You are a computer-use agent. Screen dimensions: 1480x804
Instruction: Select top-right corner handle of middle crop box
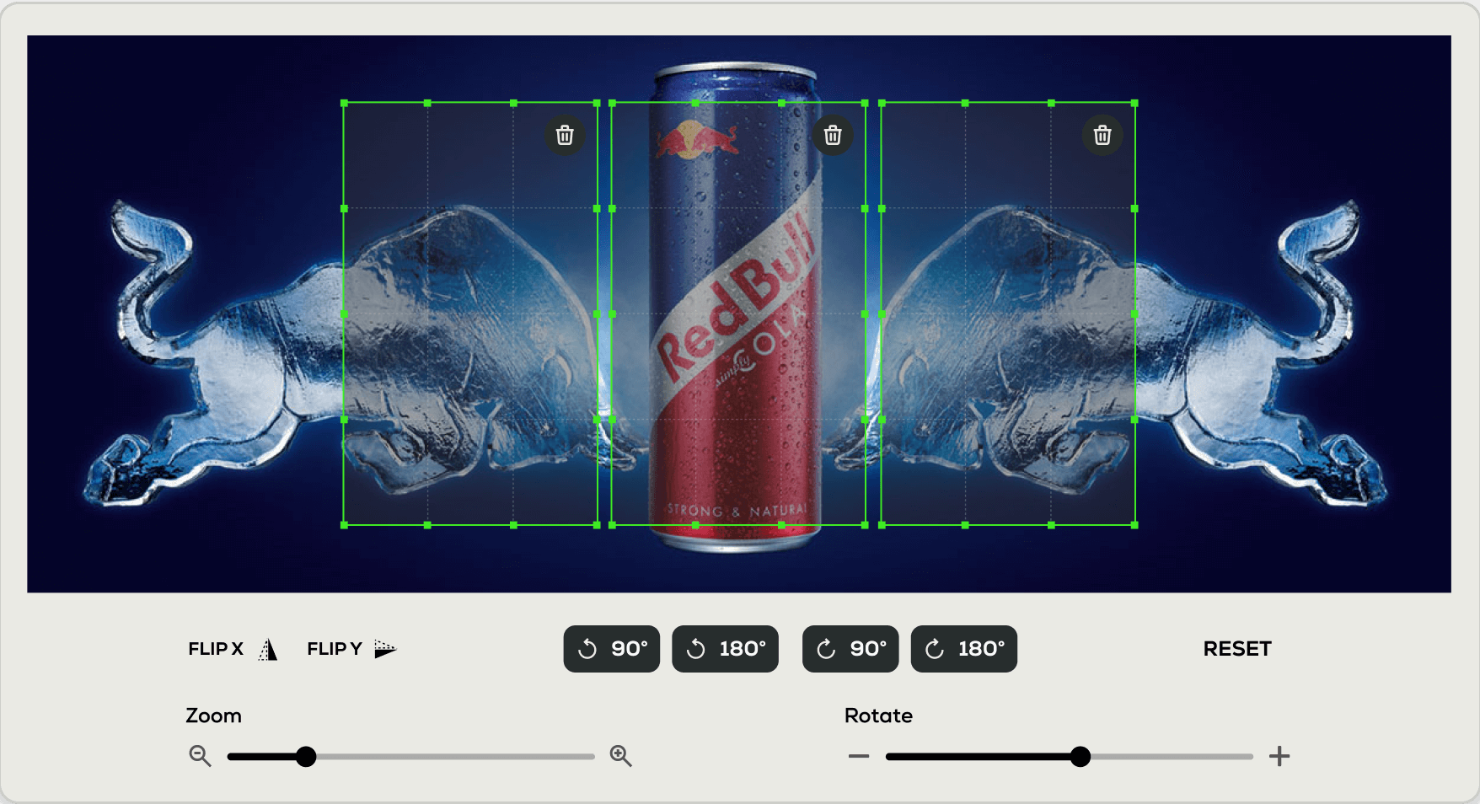pyautogui.click(x=865, y=103)
